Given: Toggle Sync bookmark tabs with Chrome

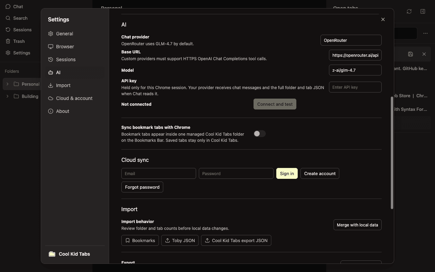Looking at the screenshot, I should (260, 134).
